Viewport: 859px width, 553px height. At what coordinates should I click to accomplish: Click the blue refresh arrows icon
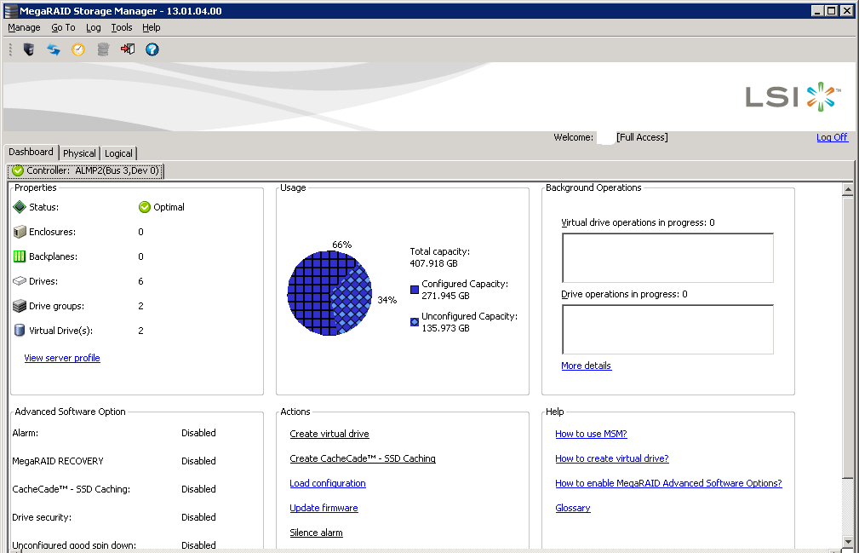pyautogui.click(x=54, y=49)
